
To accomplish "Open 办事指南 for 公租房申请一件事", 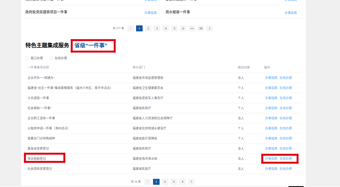I will click(x=271, y=128).
